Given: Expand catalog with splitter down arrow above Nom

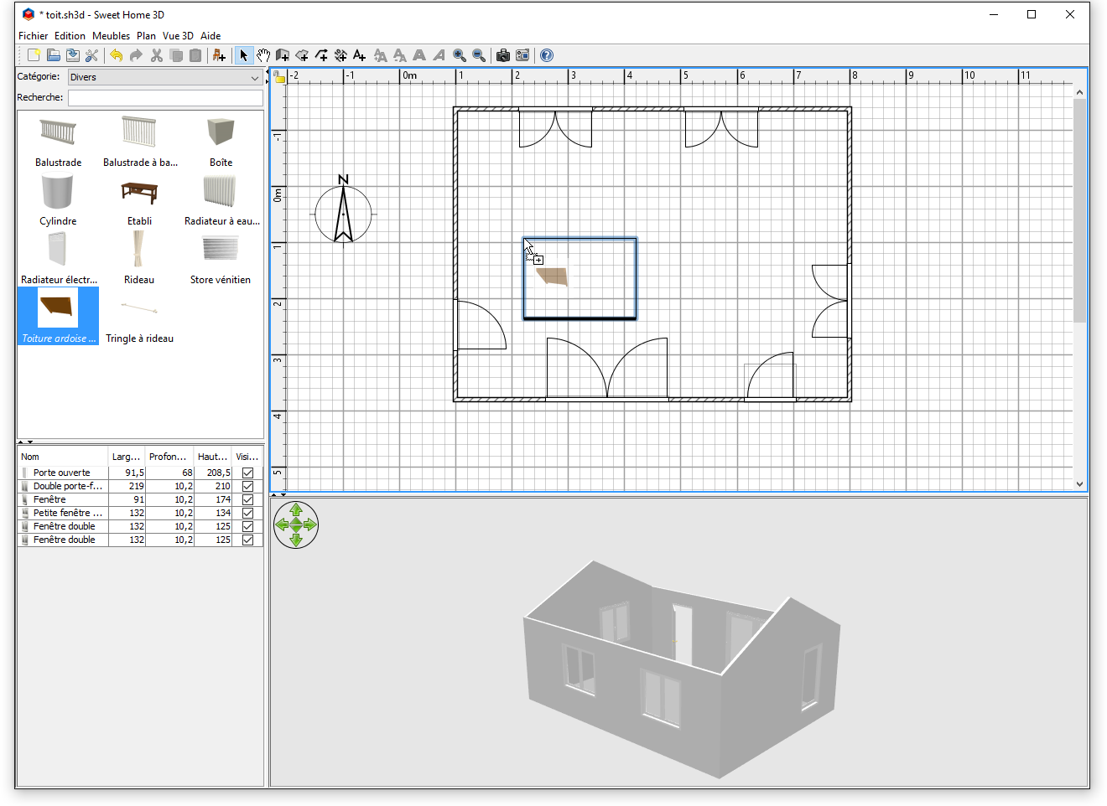Looking at the screenshot, I should click(30, 442).
